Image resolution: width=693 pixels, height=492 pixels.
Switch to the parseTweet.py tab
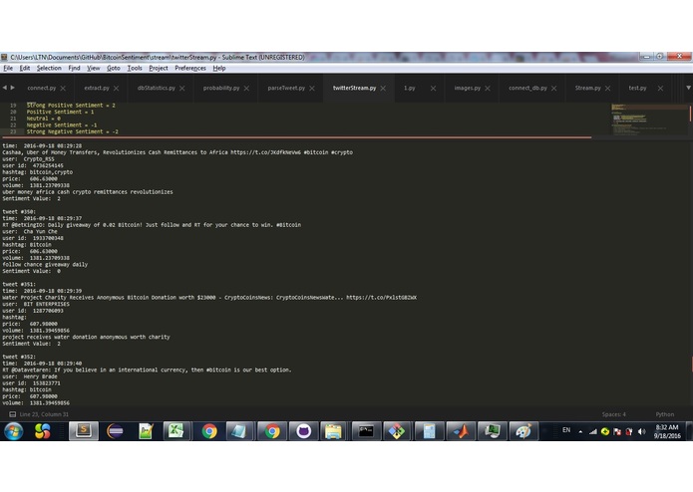click(x=286, y=88)
